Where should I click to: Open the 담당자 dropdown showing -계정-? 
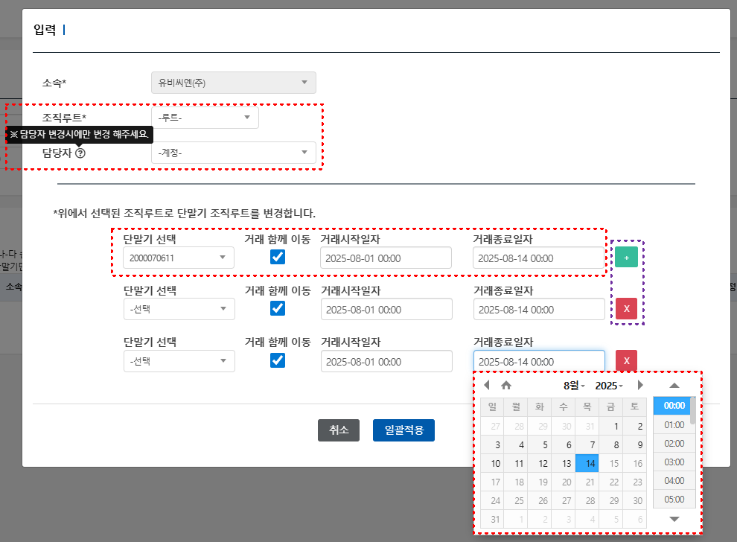234,153
